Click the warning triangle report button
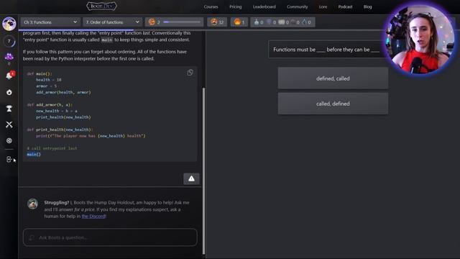The width and height of the screenshot is (460, 259). pyautogui.click(x=191, y=178)
